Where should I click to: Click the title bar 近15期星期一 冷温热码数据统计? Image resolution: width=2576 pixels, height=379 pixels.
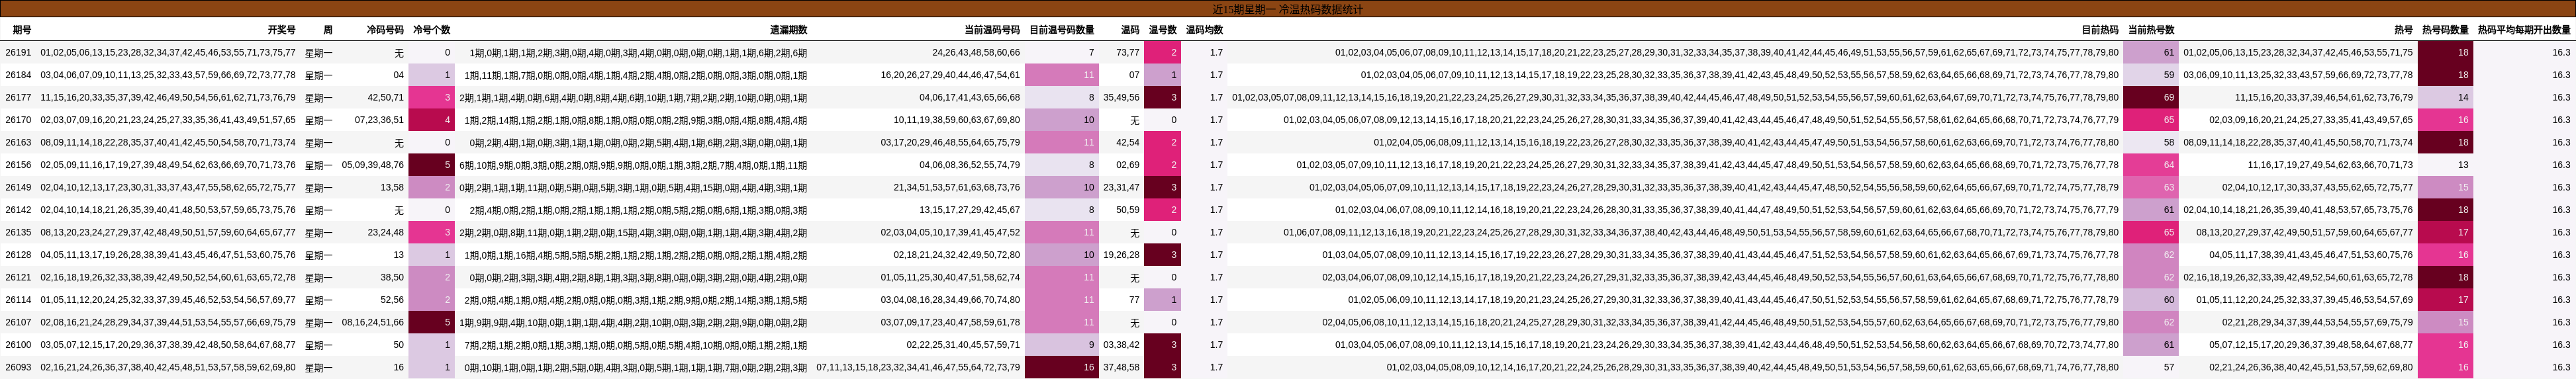tap(1288, 9)
